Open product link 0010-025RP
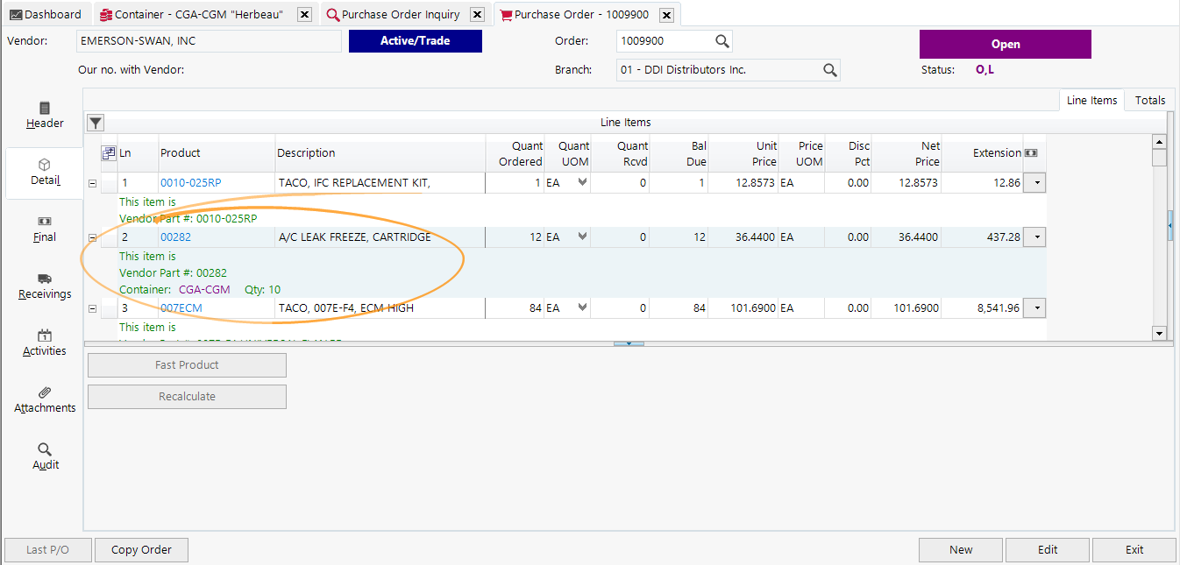The height and width of the screenshot is (565, 1180). [x=190, y=183]
